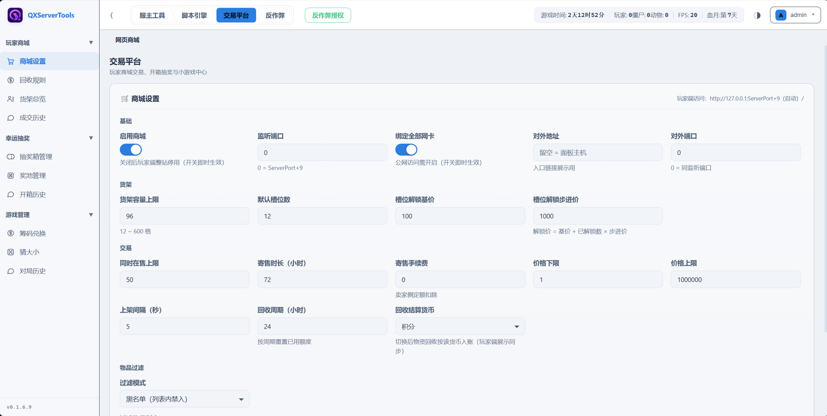This screenshot has width=827, height=416.
Task: Click the 价格上限 input field
Action: pos(735,279)
